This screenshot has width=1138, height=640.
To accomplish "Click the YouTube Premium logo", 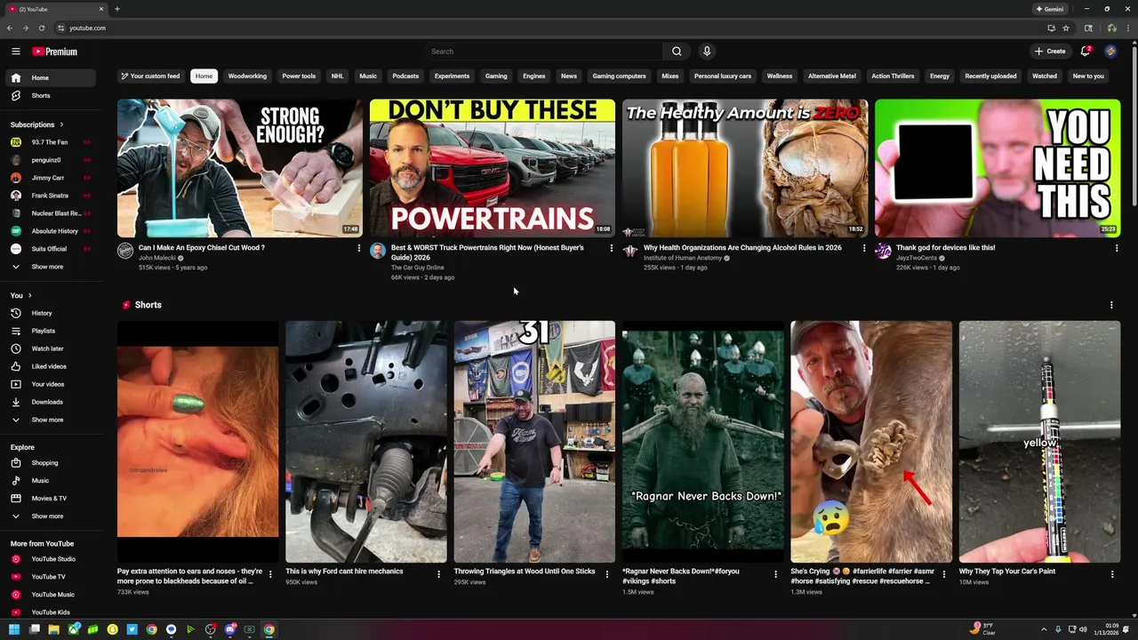I will [55, 52].
